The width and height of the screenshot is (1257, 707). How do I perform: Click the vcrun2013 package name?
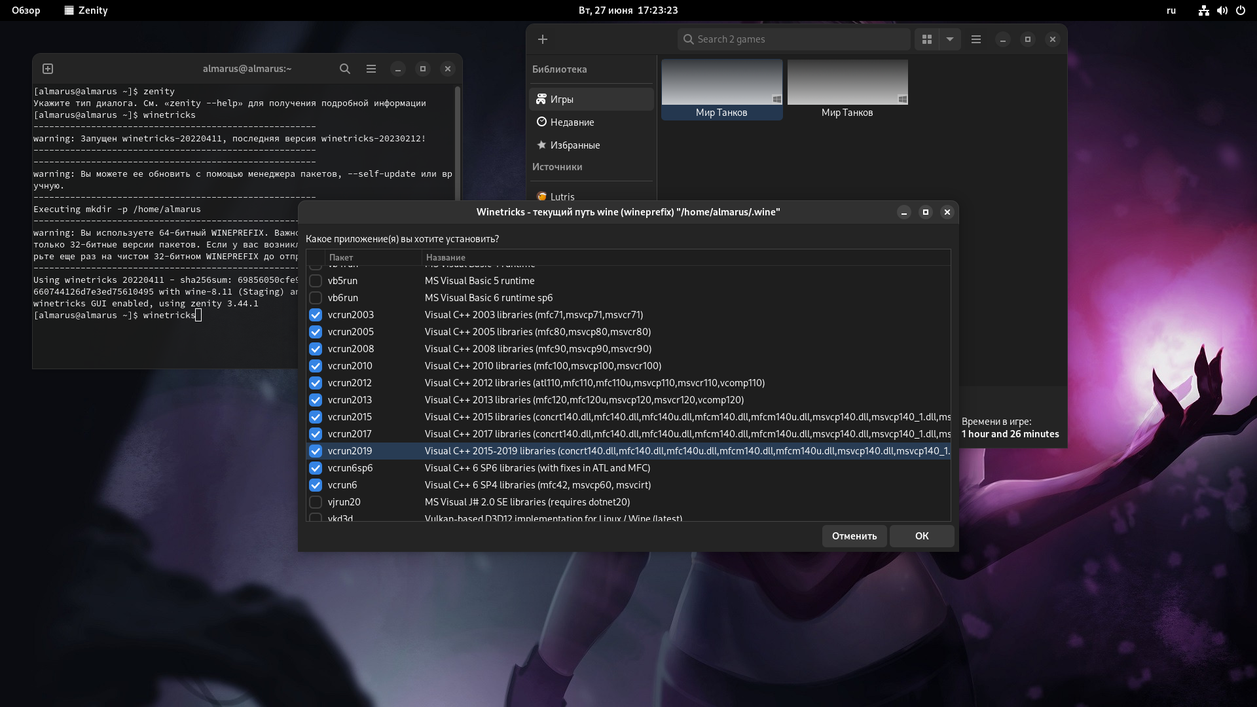coord(350,400)
